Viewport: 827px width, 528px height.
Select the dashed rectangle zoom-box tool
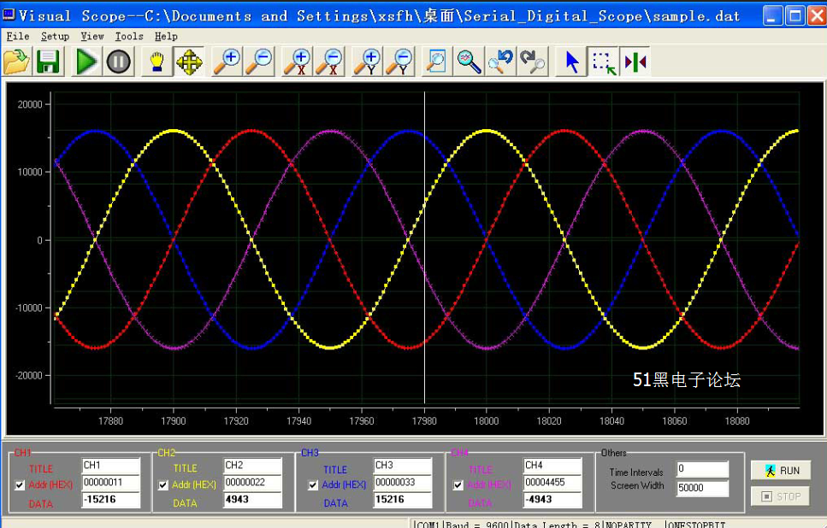pyautogui.click(x=604, y=62)
